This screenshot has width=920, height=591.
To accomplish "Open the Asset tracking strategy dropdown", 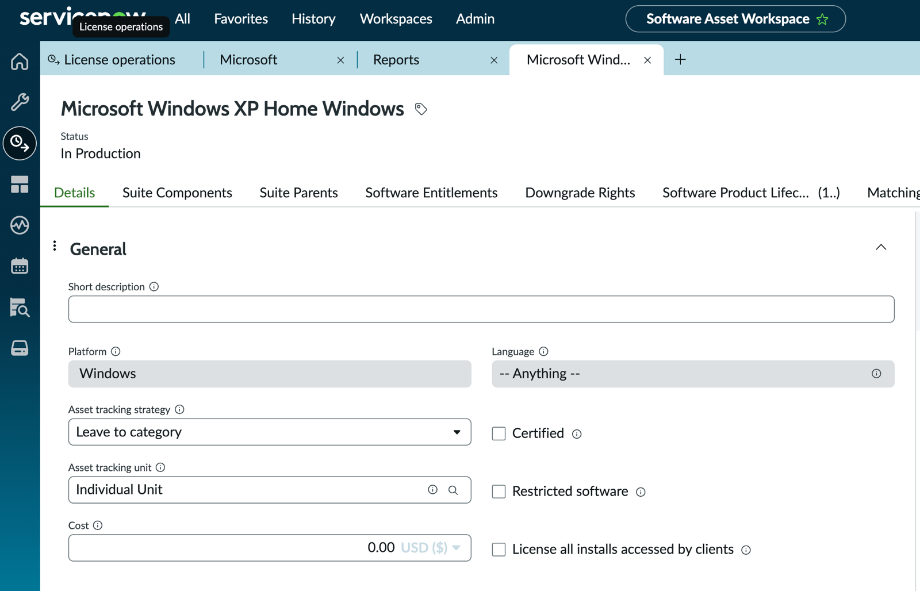I will click(x=270, y=432).
